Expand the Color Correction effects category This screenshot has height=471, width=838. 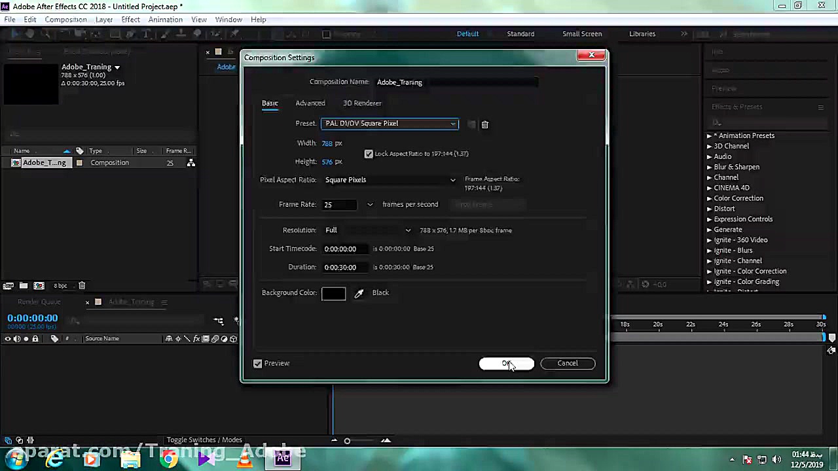tap(709, 199)
